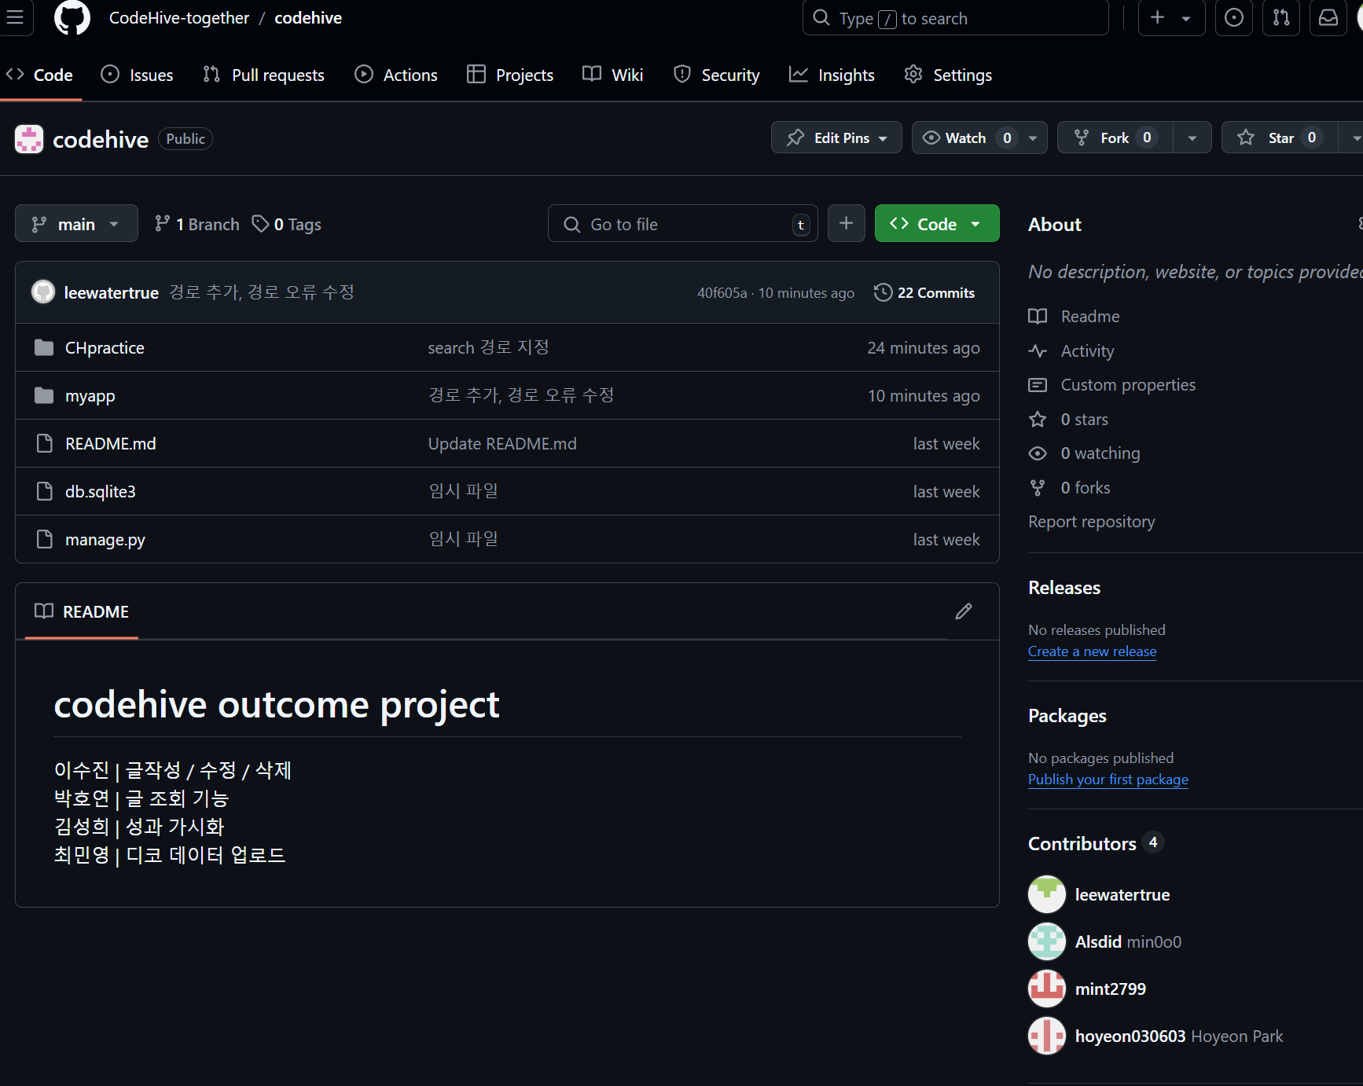Click the star icon beside 0 stars
This screenshot has width=1363, height=1086.
click(1038, 419)
